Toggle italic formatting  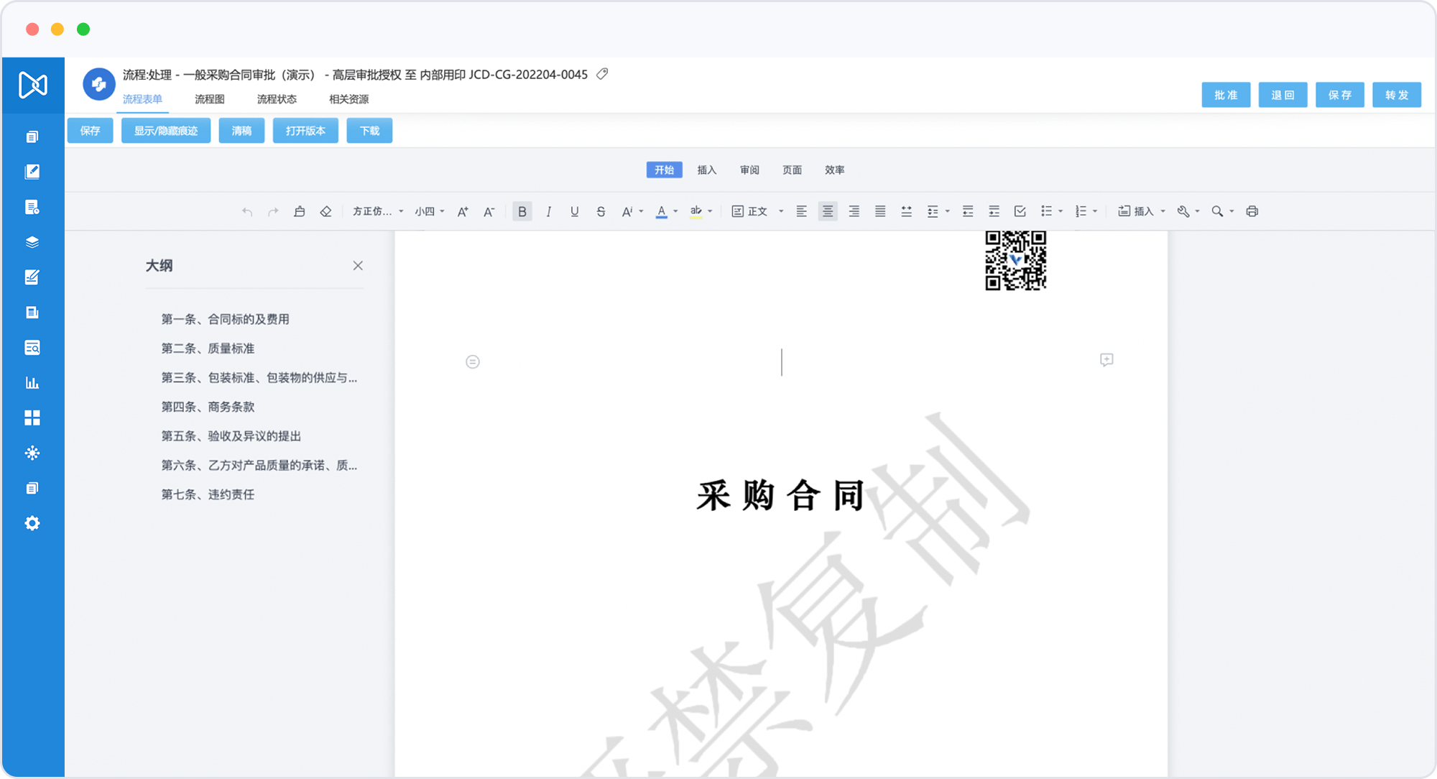pos(548,211)
